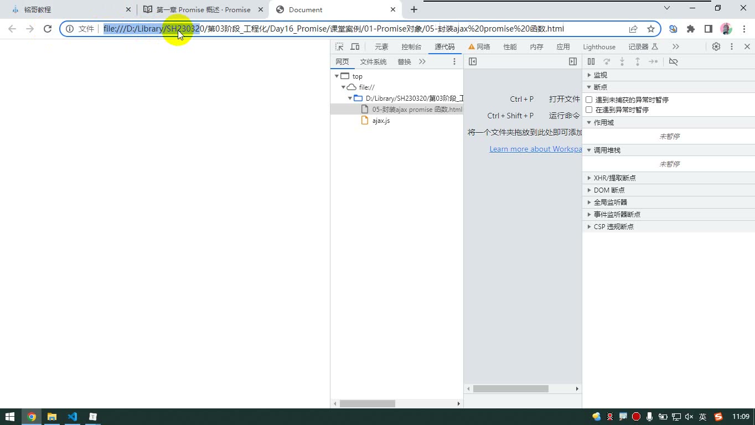Open File Explorer from the taskbar

(x=52, y=417)
